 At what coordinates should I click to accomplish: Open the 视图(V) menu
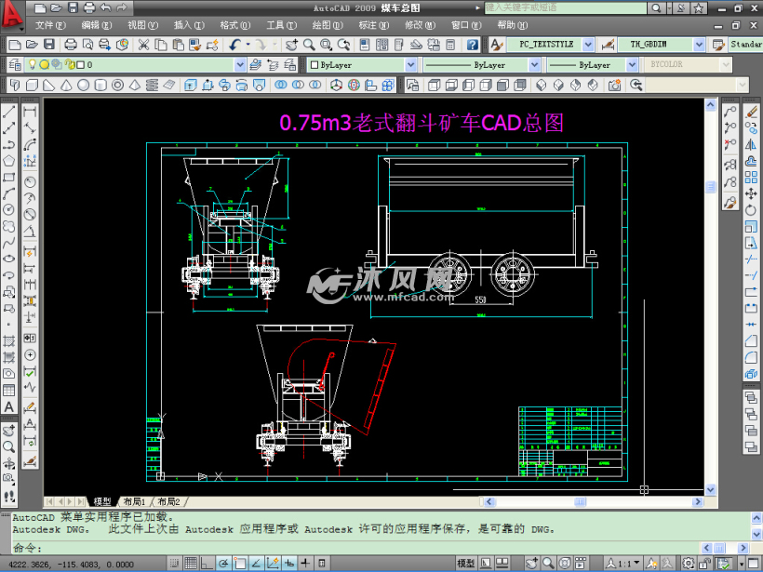point(143,25)
